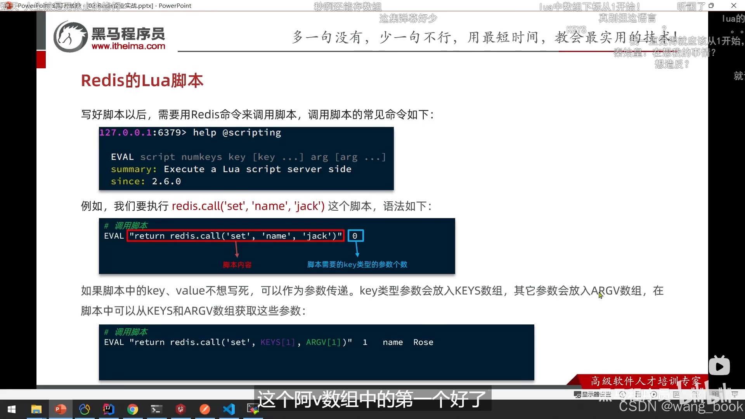This screenshot has width=745, height=419.
Task: Launch IntelliJ IDEA from taskbar
Action: click(x=109, y=409)
